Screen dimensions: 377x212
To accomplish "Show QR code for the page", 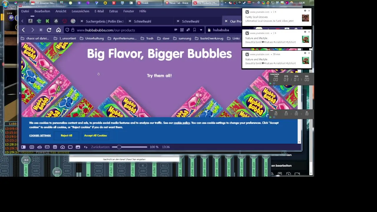I will [182, 30].
